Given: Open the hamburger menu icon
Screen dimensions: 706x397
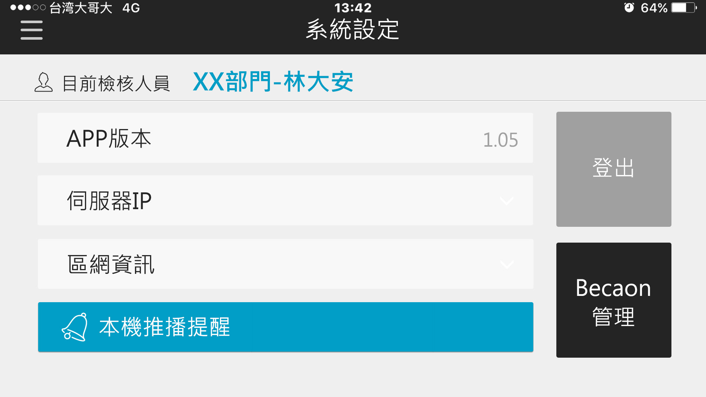Looking at the screenshot, I should 32,30.
